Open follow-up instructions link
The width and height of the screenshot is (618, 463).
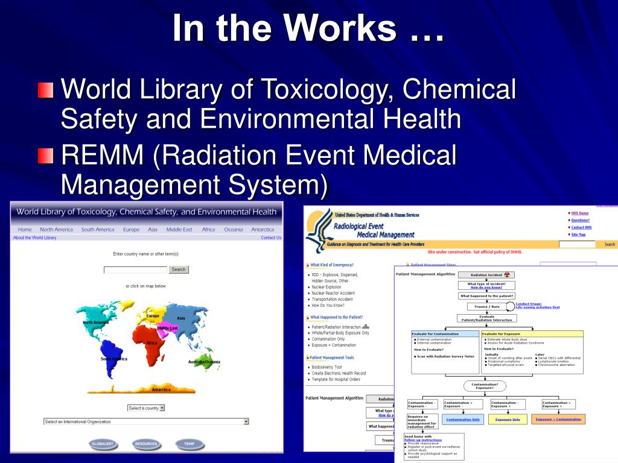click(423, 440)
